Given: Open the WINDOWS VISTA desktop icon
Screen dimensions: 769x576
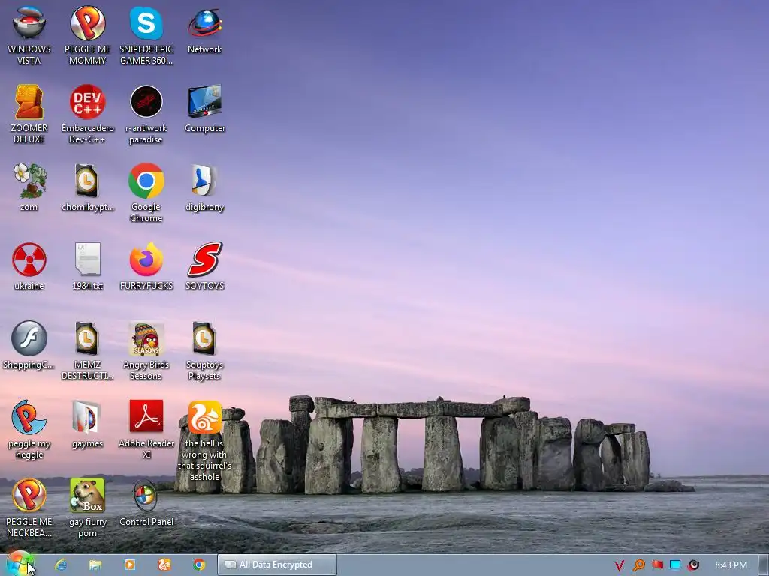Looking at the screenshot, I should 29,35.
